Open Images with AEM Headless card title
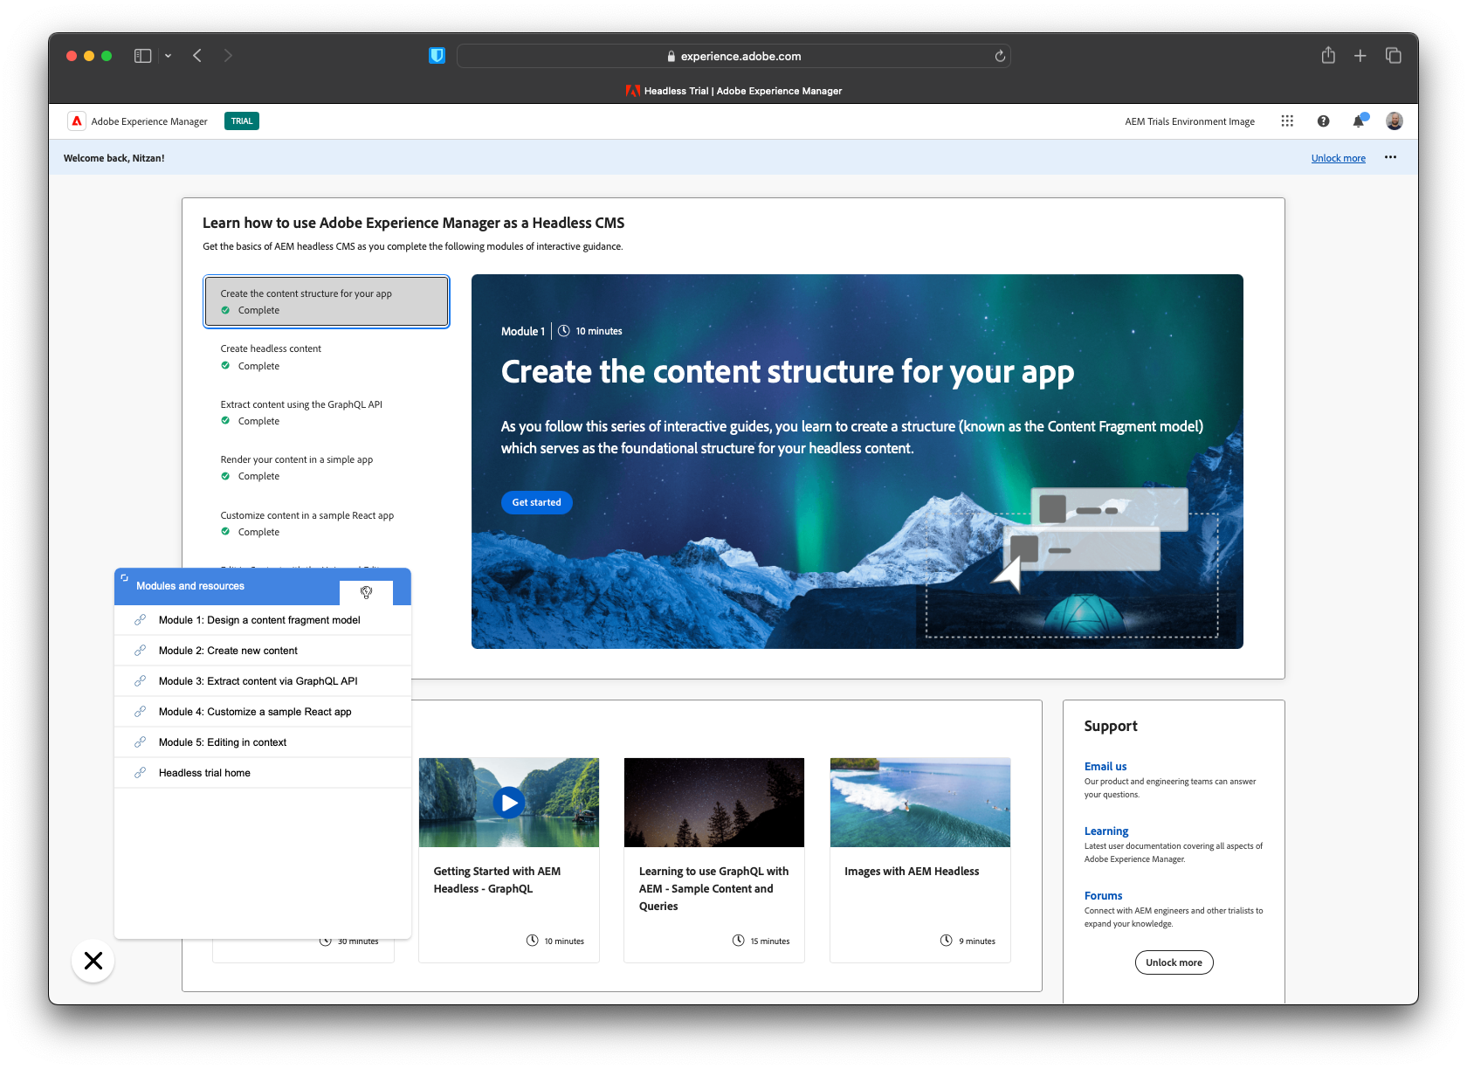Image resolution: width=1467 pixels, height=1069 pixels. [912, 871]
